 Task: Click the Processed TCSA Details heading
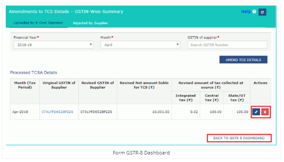coord(34,73)
